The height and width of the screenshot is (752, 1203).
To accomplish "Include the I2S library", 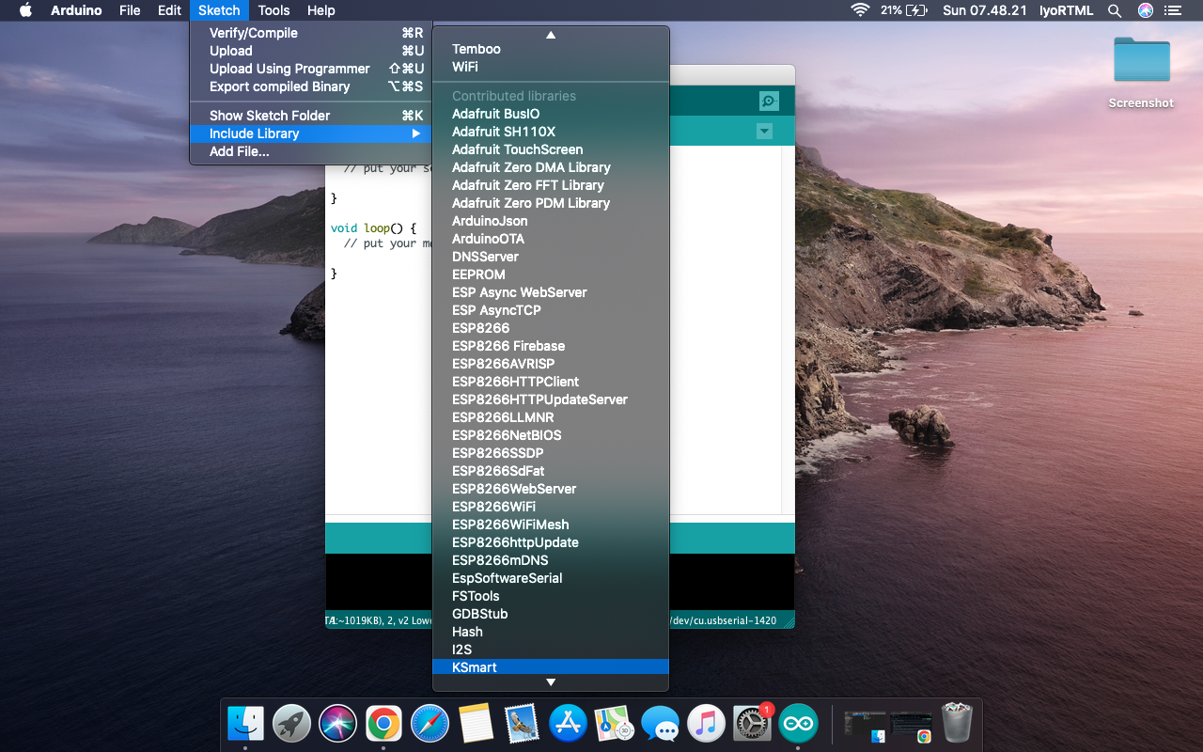I will point(551,650).
